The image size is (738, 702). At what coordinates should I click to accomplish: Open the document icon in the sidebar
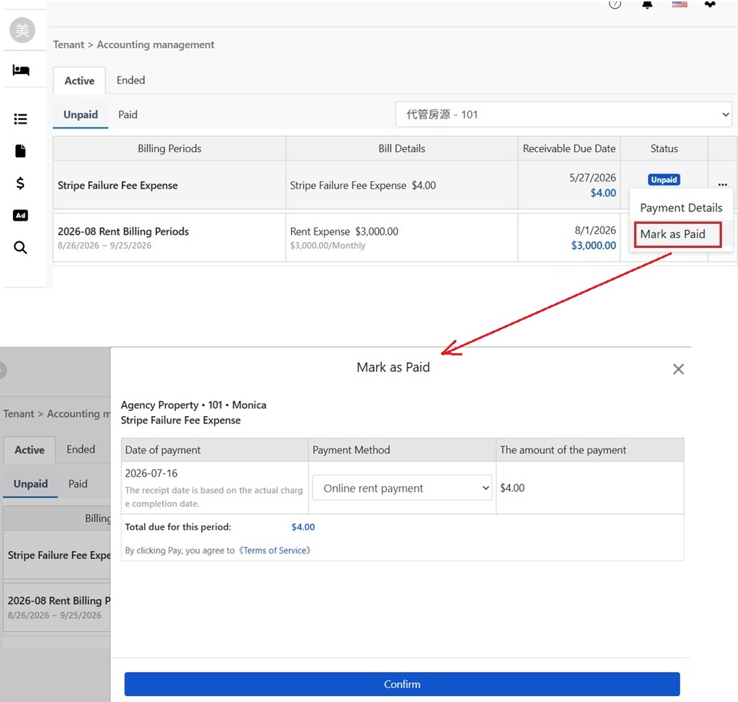[x=20, y=151]
